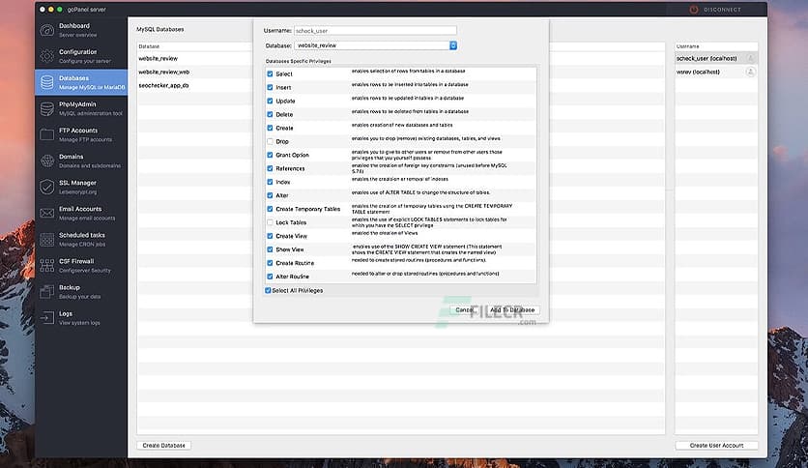Click Add To Database button
The width and height of the screenshot is (808, 468).
512,309
